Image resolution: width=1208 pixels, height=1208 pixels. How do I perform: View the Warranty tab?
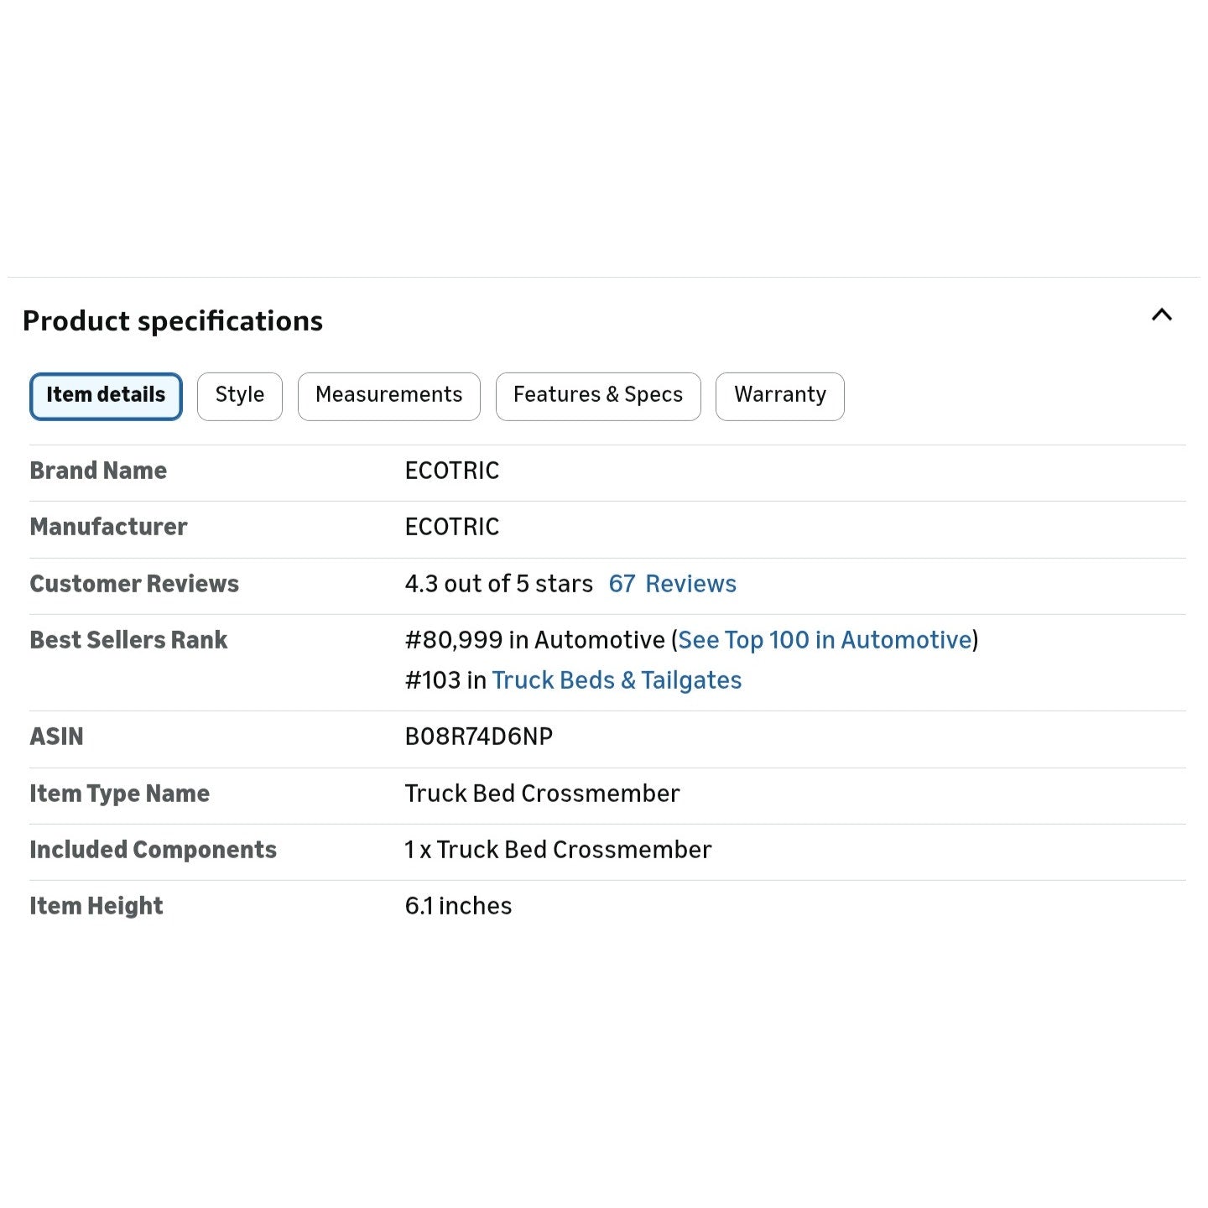pyautogui.click(x=779, y=396)
